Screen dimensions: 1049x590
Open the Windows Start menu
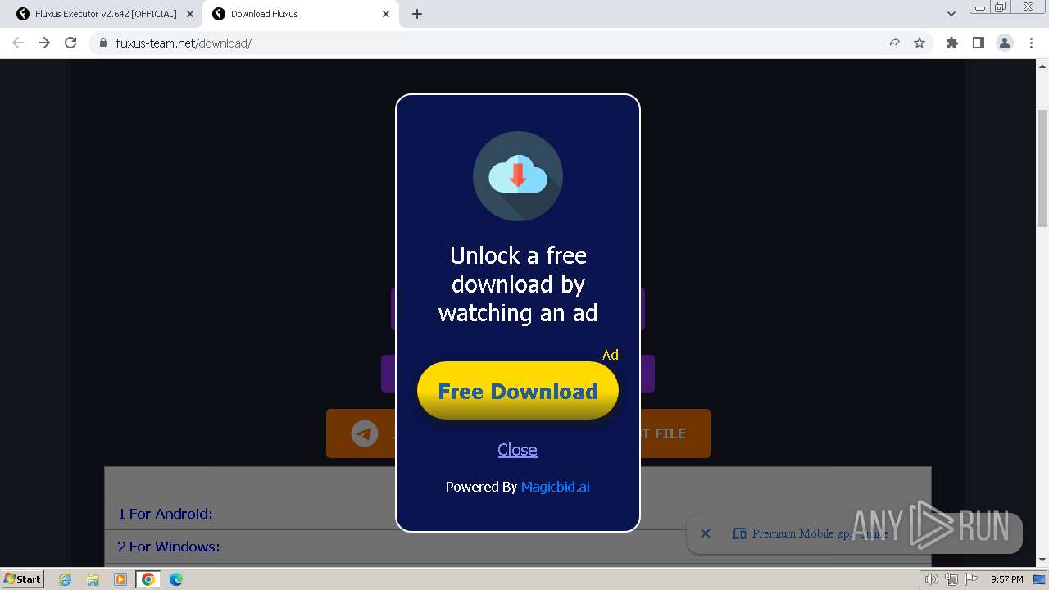(x=22, y=579)
